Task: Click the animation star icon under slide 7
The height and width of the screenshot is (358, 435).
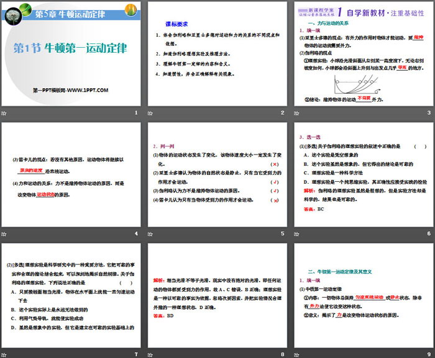Action: tap(5, 354)
